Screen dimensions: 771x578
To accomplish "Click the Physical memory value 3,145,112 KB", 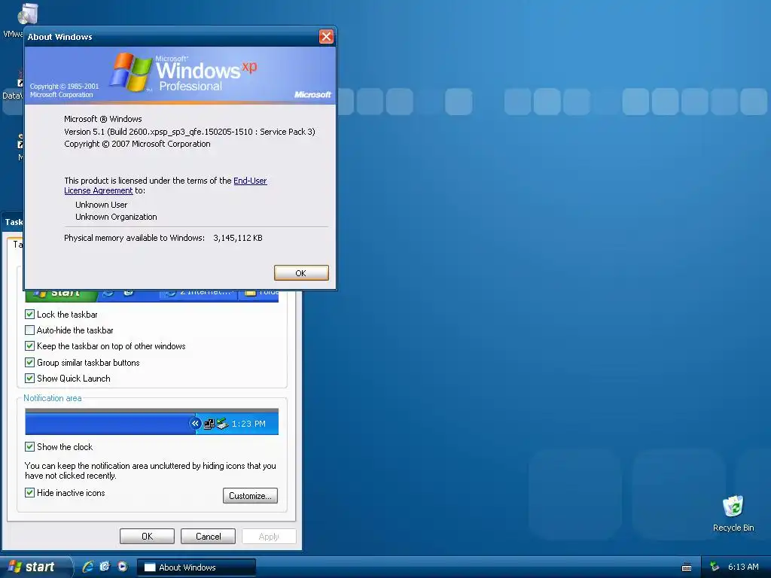I will coord(237,238).
